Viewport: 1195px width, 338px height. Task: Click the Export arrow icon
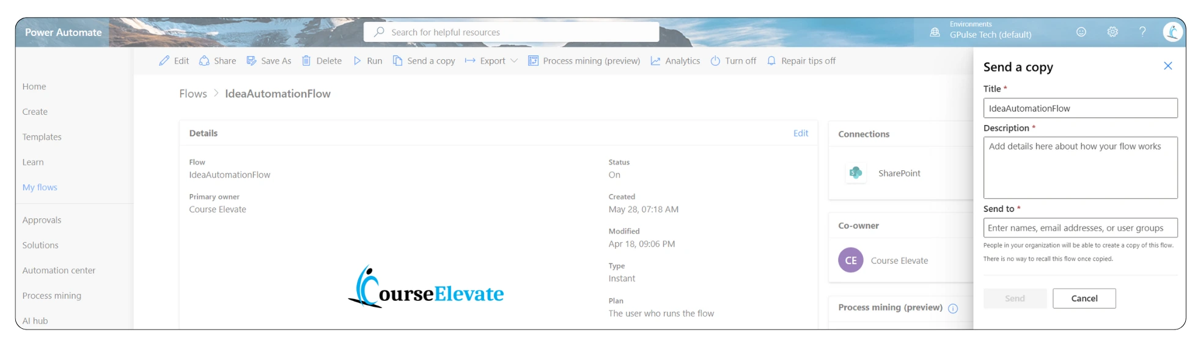470,61
